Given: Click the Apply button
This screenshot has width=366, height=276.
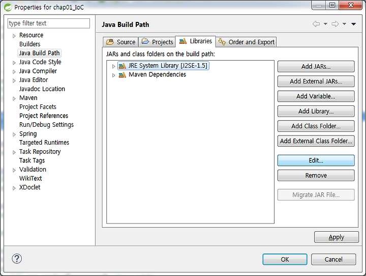Looking at the screenshot, I should (337, 237).
